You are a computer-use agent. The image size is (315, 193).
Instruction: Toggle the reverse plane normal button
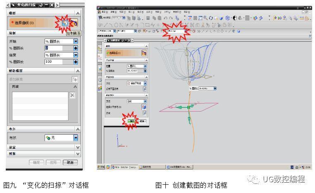[145, 89]
